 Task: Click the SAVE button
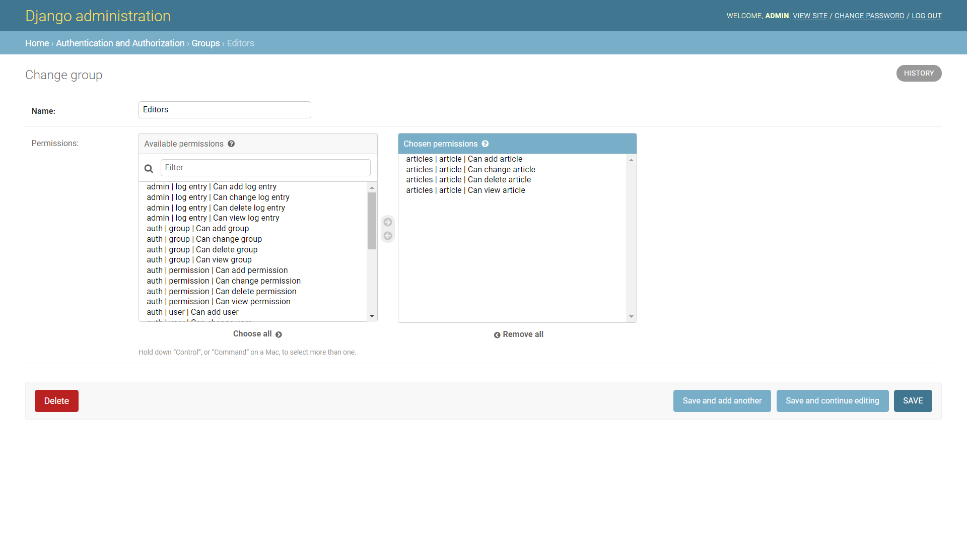click(913, 401)
